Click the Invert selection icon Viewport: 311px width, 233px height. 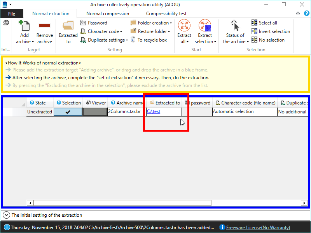[x=255, y=31]
